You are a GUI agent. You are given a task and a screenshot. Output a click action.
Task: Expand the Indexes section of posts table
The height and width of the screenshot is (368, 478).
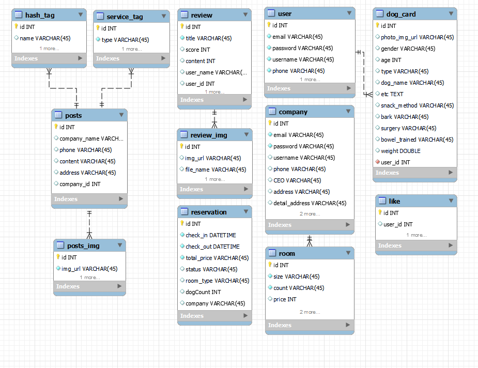point(121,199)
